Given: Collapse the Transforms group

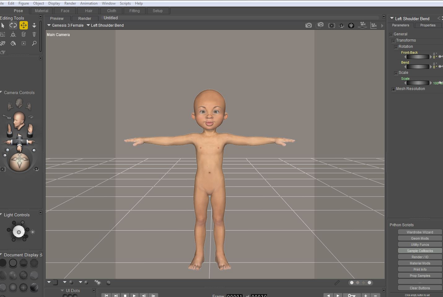Looking at the screenshot, I should pyautogui.click(x=393, y=41).
